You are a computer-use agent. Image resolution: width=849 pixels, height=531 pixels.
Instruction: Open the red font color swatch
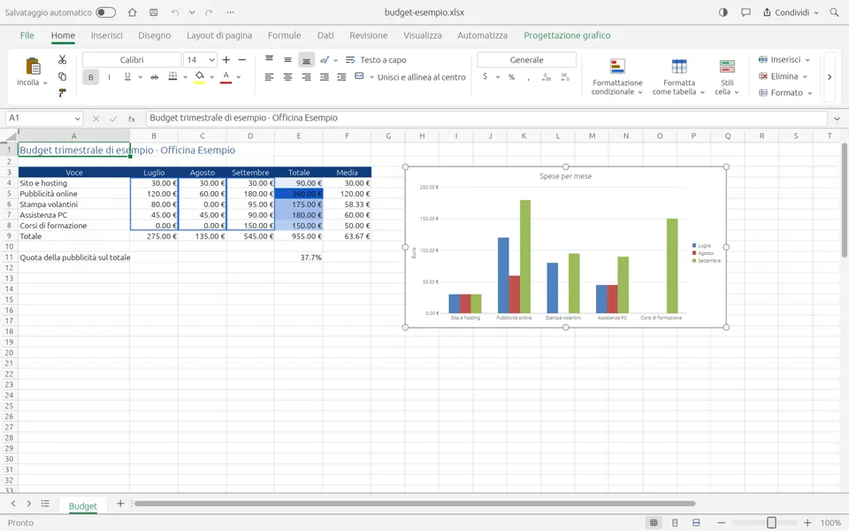(226, 77)
